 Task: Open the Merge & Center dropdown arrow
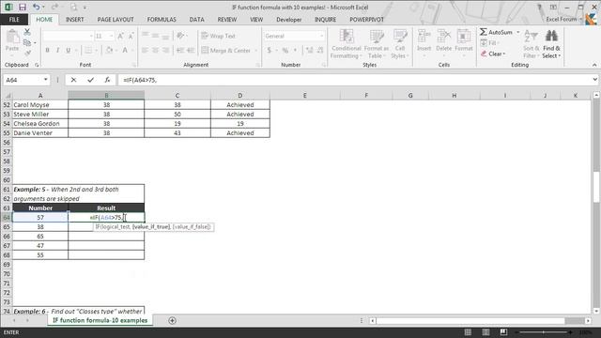(x=256, y=51)
